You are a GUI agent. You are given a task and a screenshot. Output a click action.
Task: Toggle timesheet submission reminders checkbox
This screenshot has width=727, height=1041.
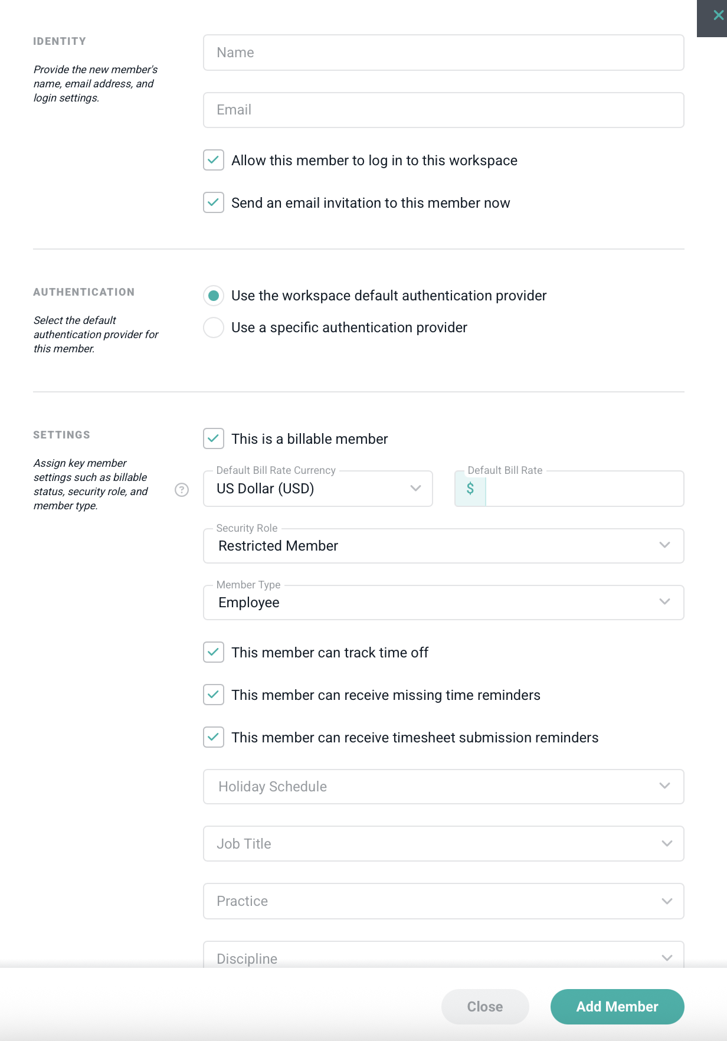point(214,737)
